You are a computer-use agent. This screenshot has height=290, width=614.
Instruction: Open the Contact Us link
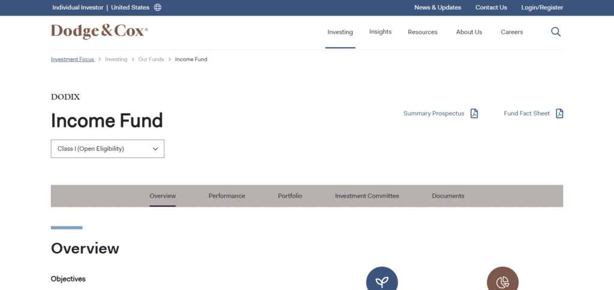(491, 7)
